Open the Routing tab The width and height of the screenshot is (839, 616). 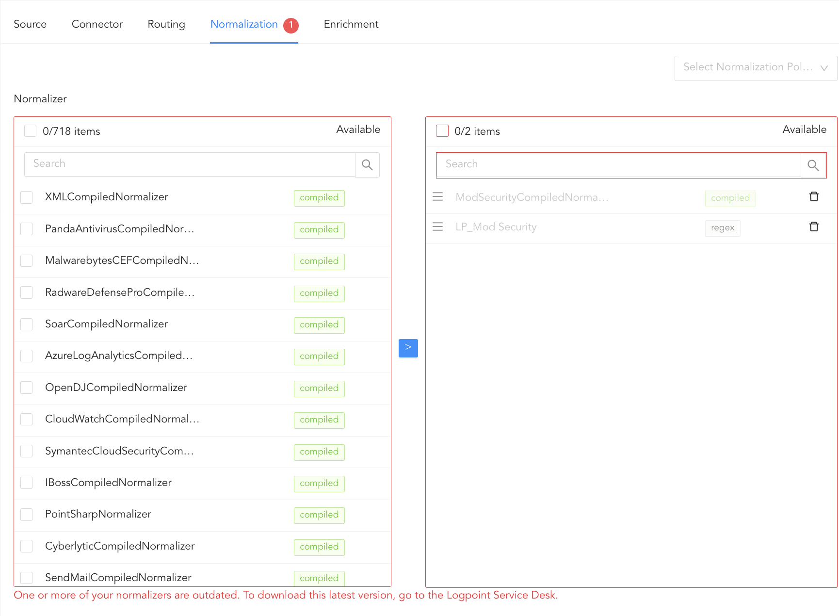point(166,24)
